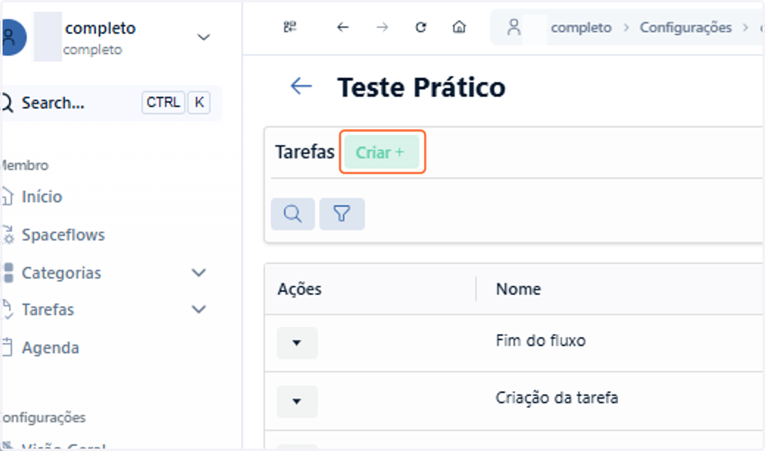The width and height of the screenshot is (765, 451).
Task: Open Spaceflows in the sidebar
Action: pyautogui.click(x=63, y=235)
